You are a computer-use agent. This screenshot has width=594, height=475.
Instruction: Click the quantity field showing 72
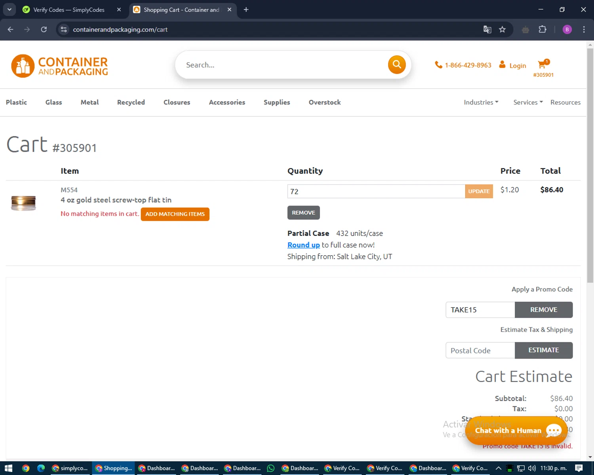point(376,191)
